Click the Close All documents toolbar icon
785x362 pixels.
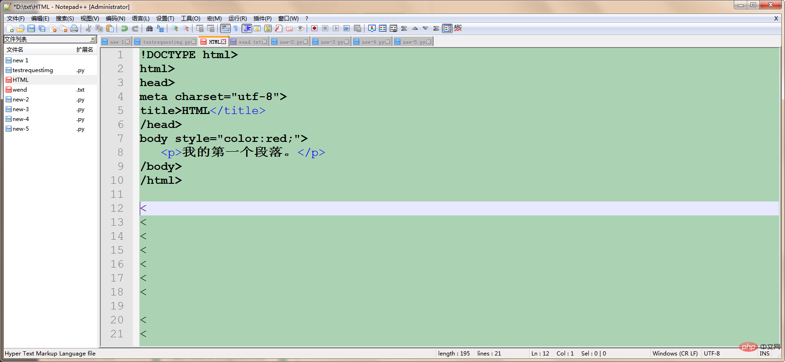tap(63, 28)
